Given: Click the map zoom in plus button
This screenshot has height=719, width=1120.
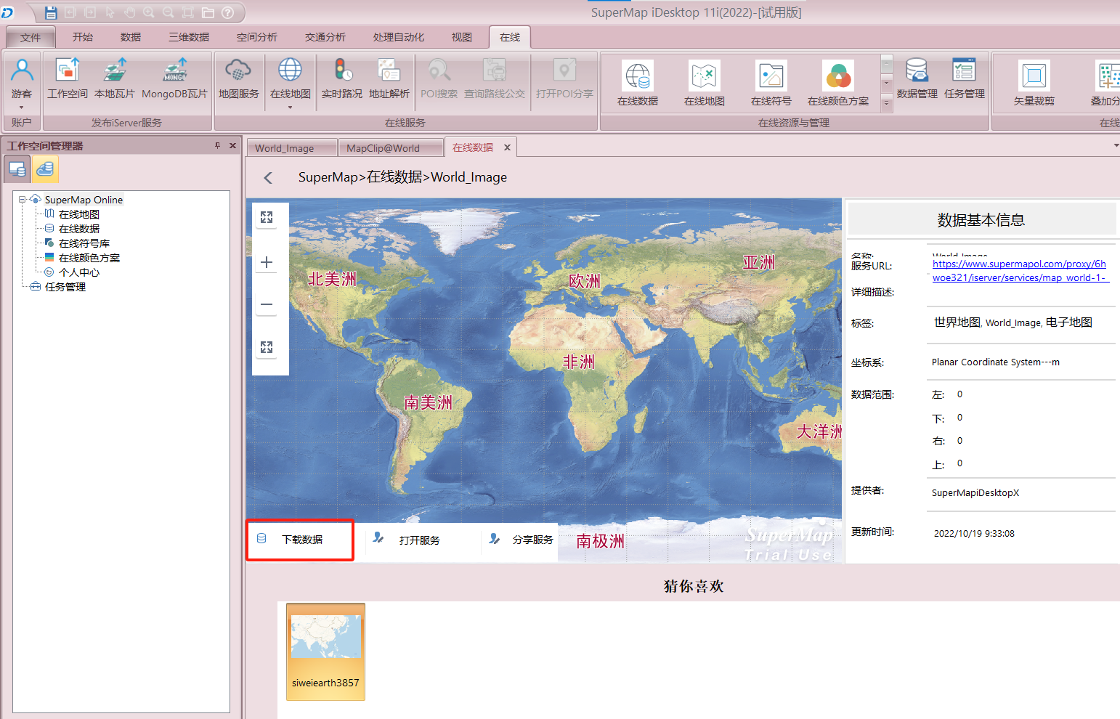Looking at the screenshot, I should [x=267, y=262].
